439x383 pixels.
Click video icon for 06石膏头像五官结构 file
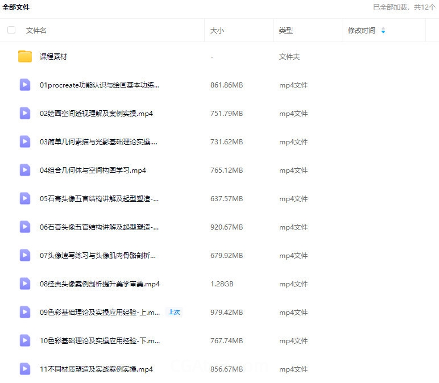coord(24,227)
